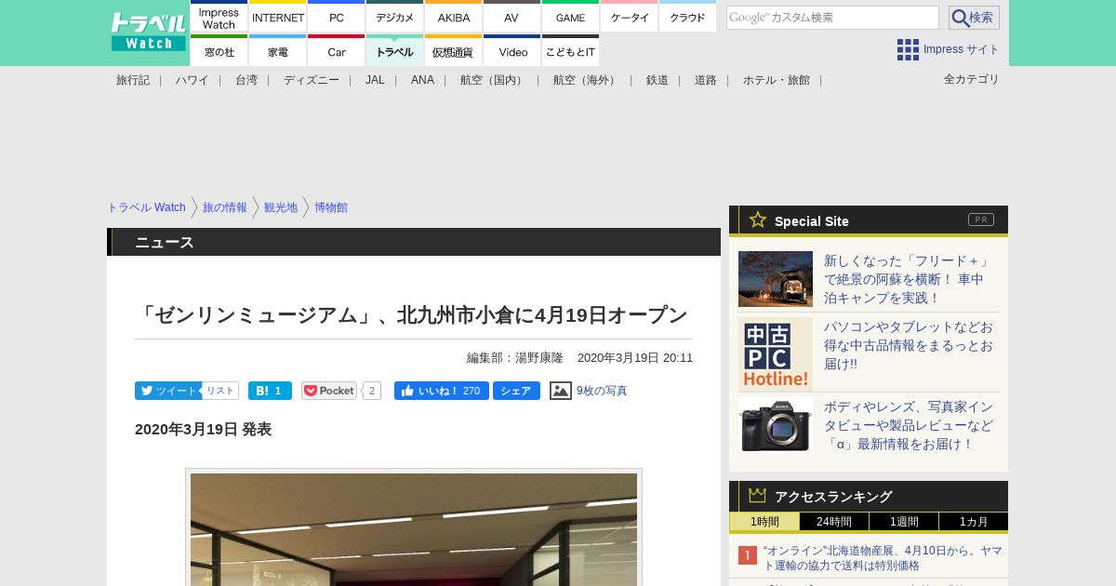Click the Twitter リスト button
Viewport: 1116px width, 586px height.
pos(220,391)
